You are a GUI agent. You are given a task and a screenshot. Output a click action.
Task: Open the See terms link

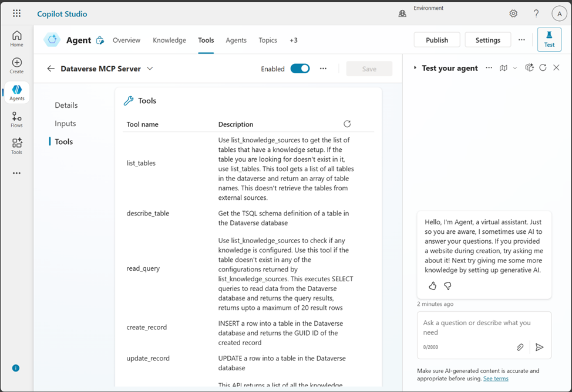496,379
